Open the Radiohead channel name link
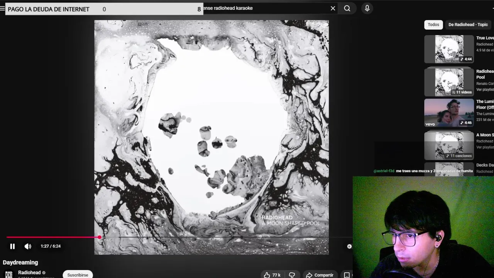This screenshot has height=278, width=494. 29,273
